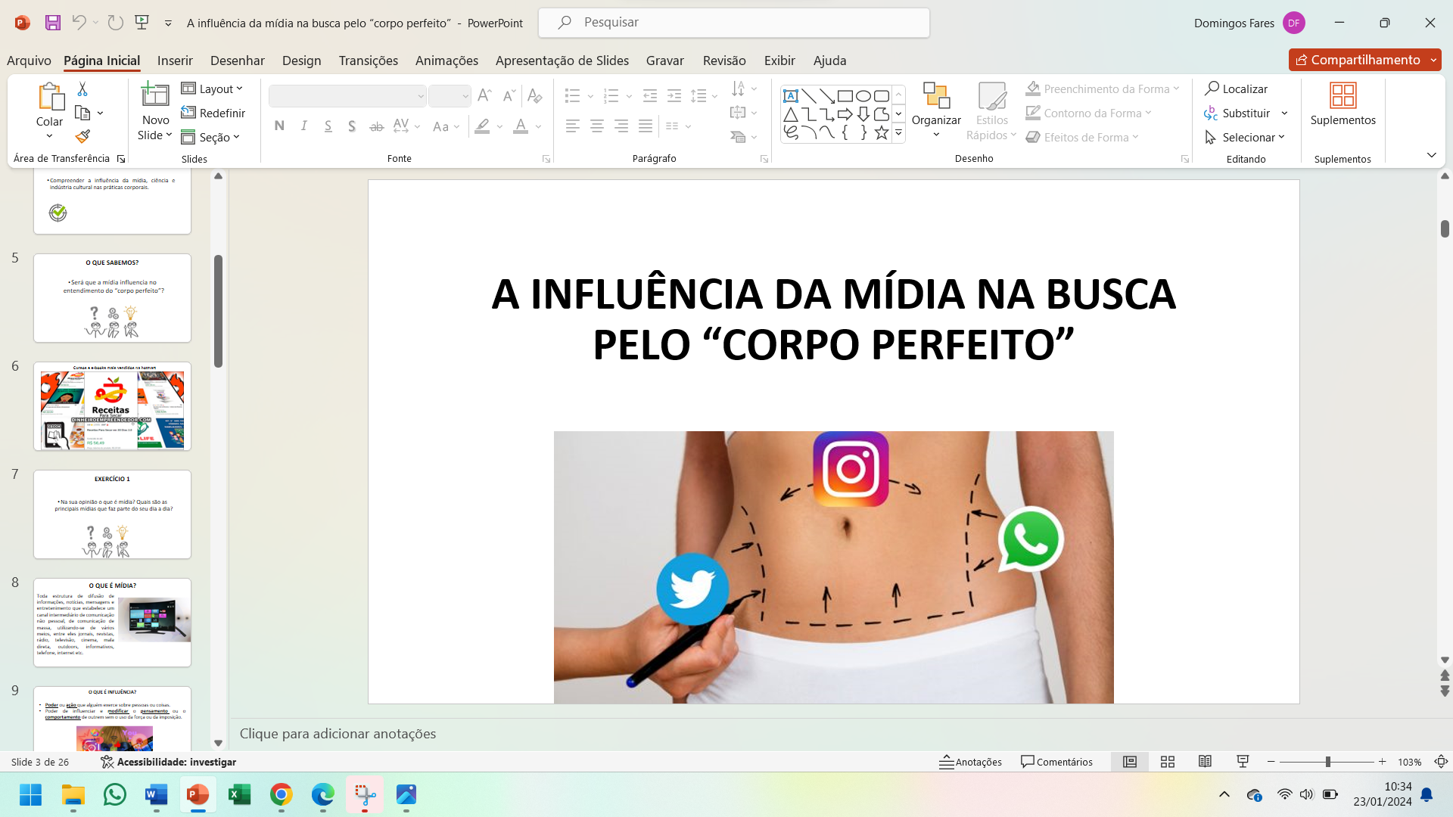The width and height of the screenshot is (1453, 817).
Task: Open the Arquivo menu
Action: [29, 61]
